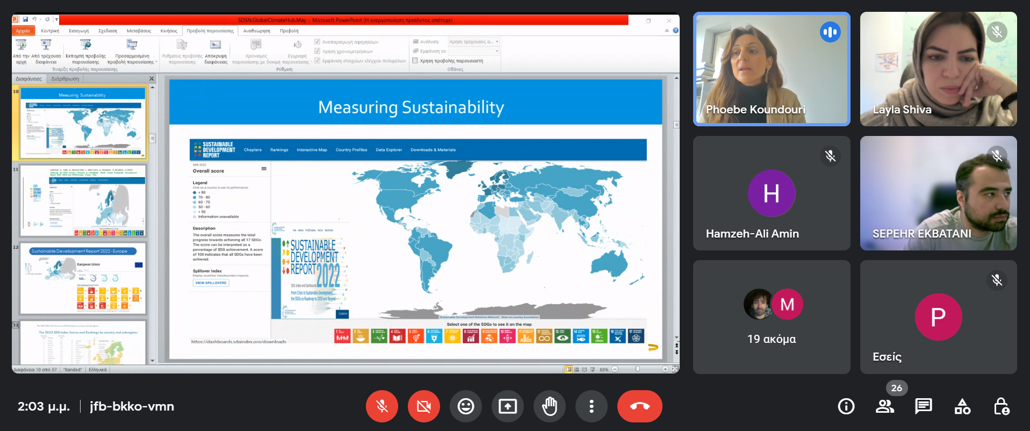This screenshot has height=431, width=1030.
Task: Adjust the PowerPoint zoom slider
Action: click(638, 369)
